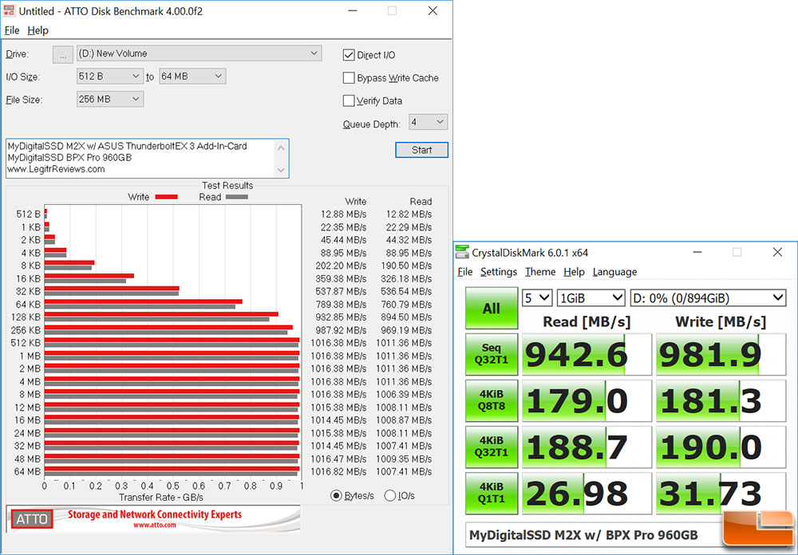The width and height of the screenshot is (798, 555).
Task: Select the Bytes/s radio button
Action: click(336, 495)
